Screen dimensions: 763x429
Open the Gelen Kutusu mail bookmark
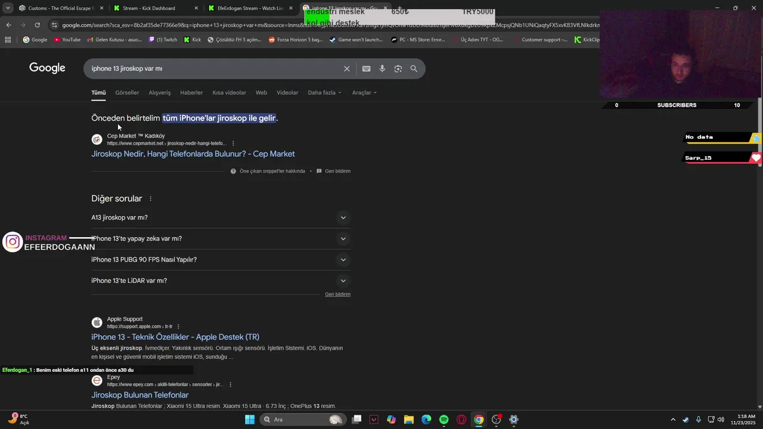tap(114, 40)
